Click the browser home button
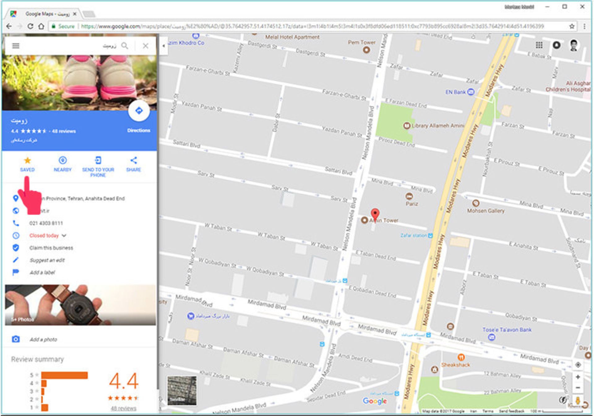 [x=41, y=26]
